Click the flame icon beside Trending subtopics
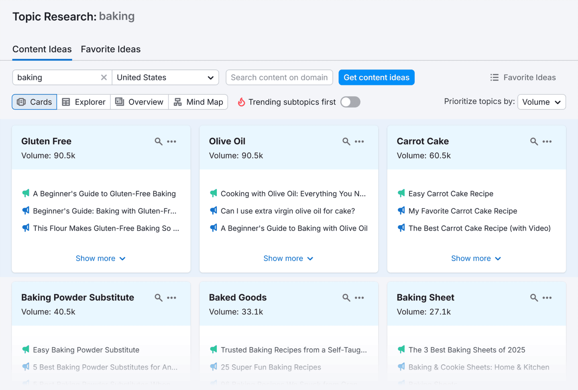 (x=241, y=102)
